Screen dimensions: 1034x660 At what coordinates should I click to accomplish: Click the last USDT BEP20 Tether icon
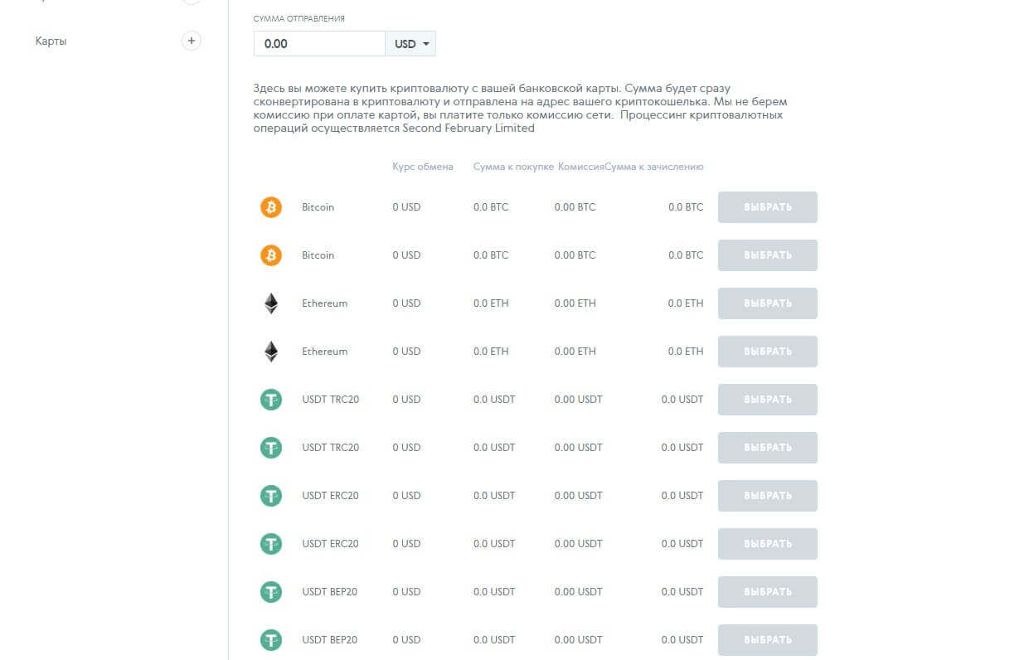(271, 640)
